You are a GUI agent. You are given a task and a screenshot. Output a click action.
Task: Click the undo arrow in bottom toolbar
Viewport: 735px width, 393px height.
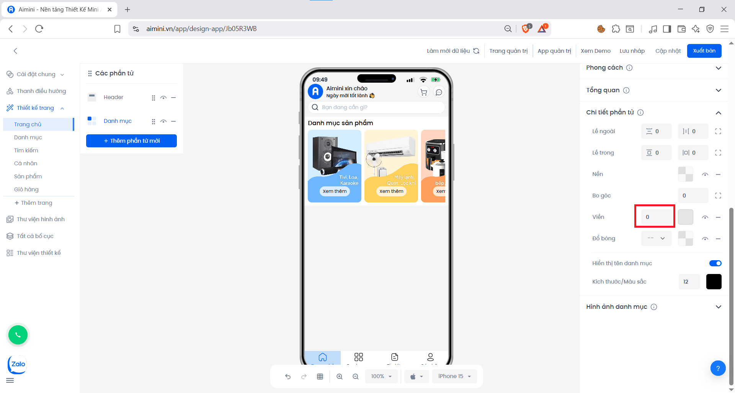[x=288, y=377]
